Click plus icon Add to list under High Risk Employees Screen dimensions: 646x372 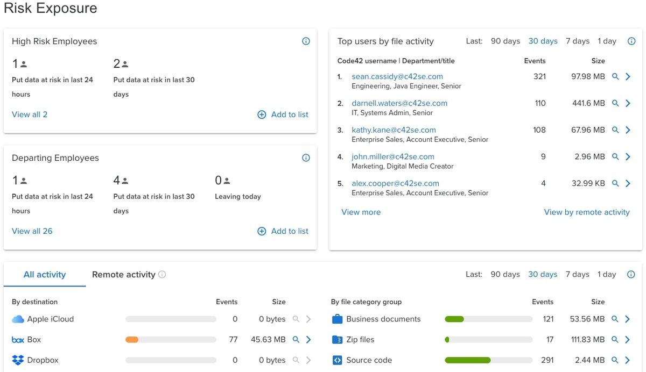point(262,115)
